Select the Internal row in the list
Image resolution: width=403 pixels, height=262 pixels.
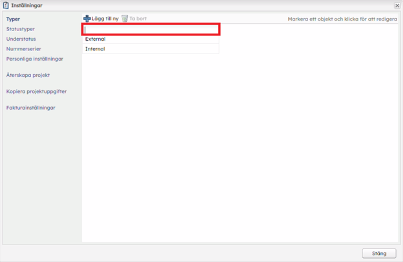[150, 49]
